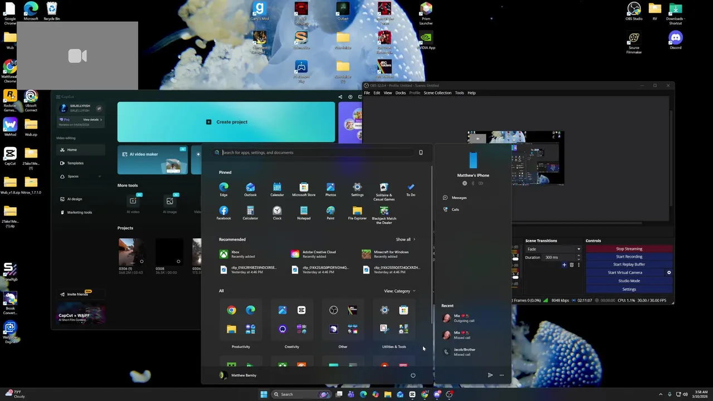Click the power button in Start menu
713x401 pixels.
point(413,375)
